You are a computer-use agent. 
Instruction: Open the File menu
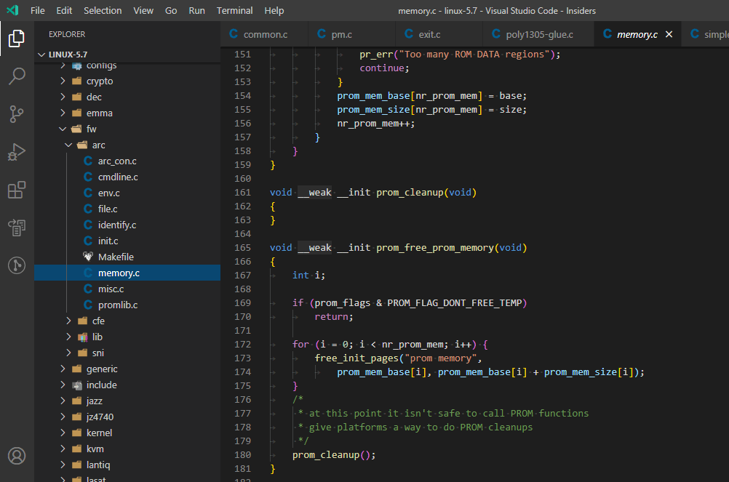click(38, 10)
